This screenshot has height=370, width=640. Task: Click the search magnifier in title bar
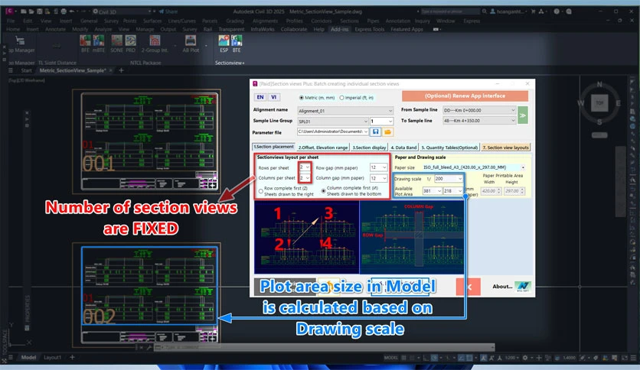coord(484,11)
